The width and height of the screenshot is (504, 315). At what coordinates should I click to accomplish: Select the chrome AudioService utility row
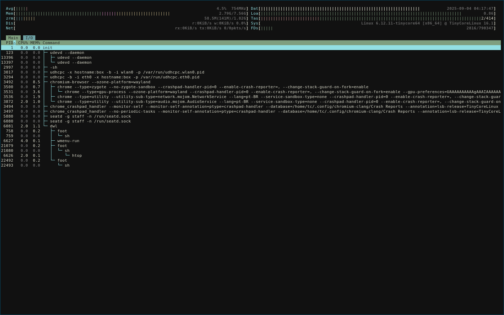(251, 101)
